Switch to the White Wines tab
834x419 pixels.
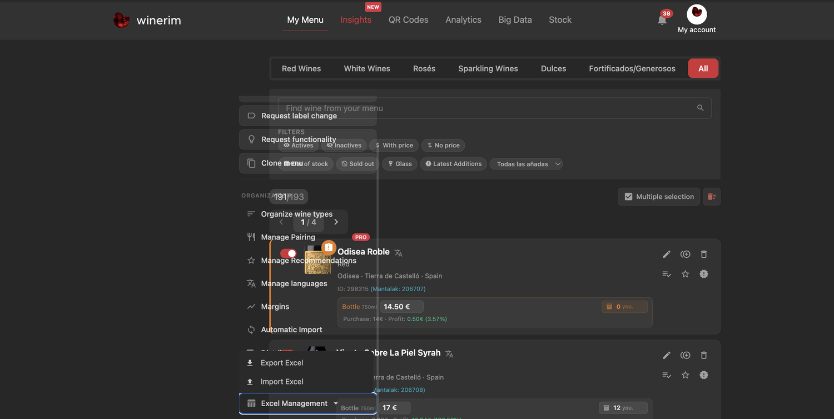(367, 69)
